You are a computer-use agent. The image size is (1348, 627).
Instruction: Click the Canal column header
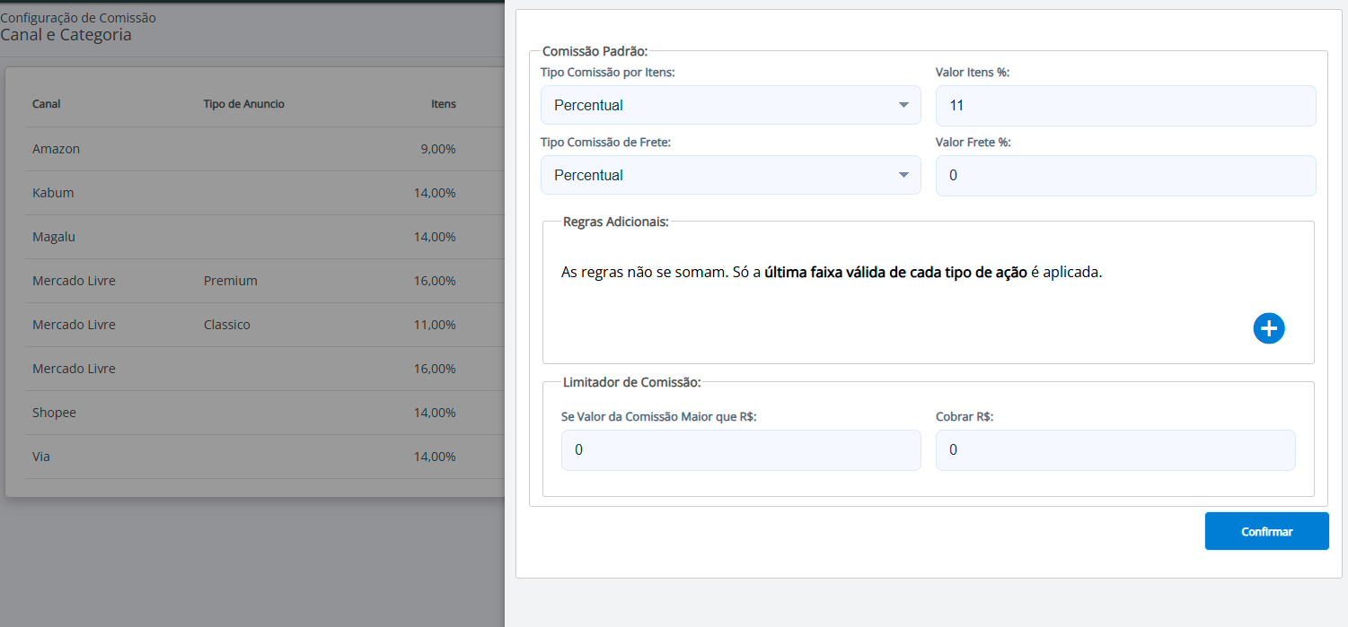[x=47, y=104]
